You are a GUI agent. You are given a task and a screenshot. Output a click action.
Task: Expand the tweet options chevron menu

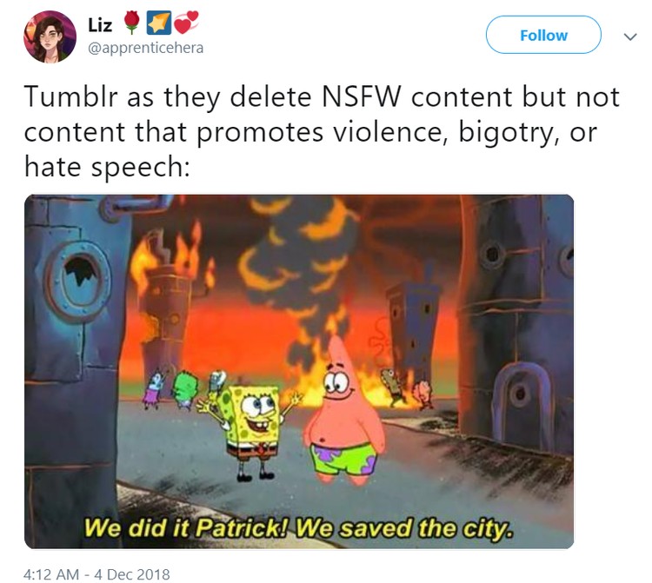[630, 37]
